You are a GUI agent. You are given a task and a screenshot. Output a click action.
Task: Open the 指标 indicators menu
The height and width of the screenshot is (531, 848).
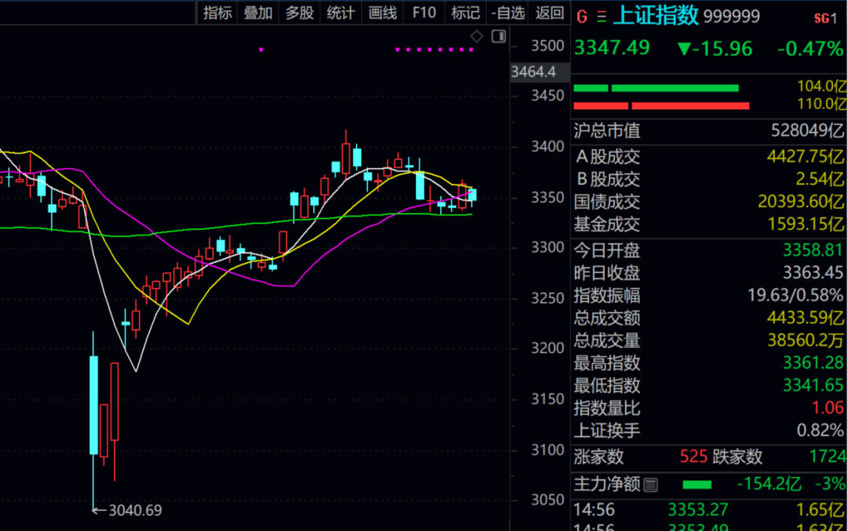(217, 13)
